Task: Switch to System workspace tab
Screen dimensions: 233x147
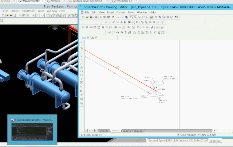Action: pyautogui.click(x=153, y=140)
